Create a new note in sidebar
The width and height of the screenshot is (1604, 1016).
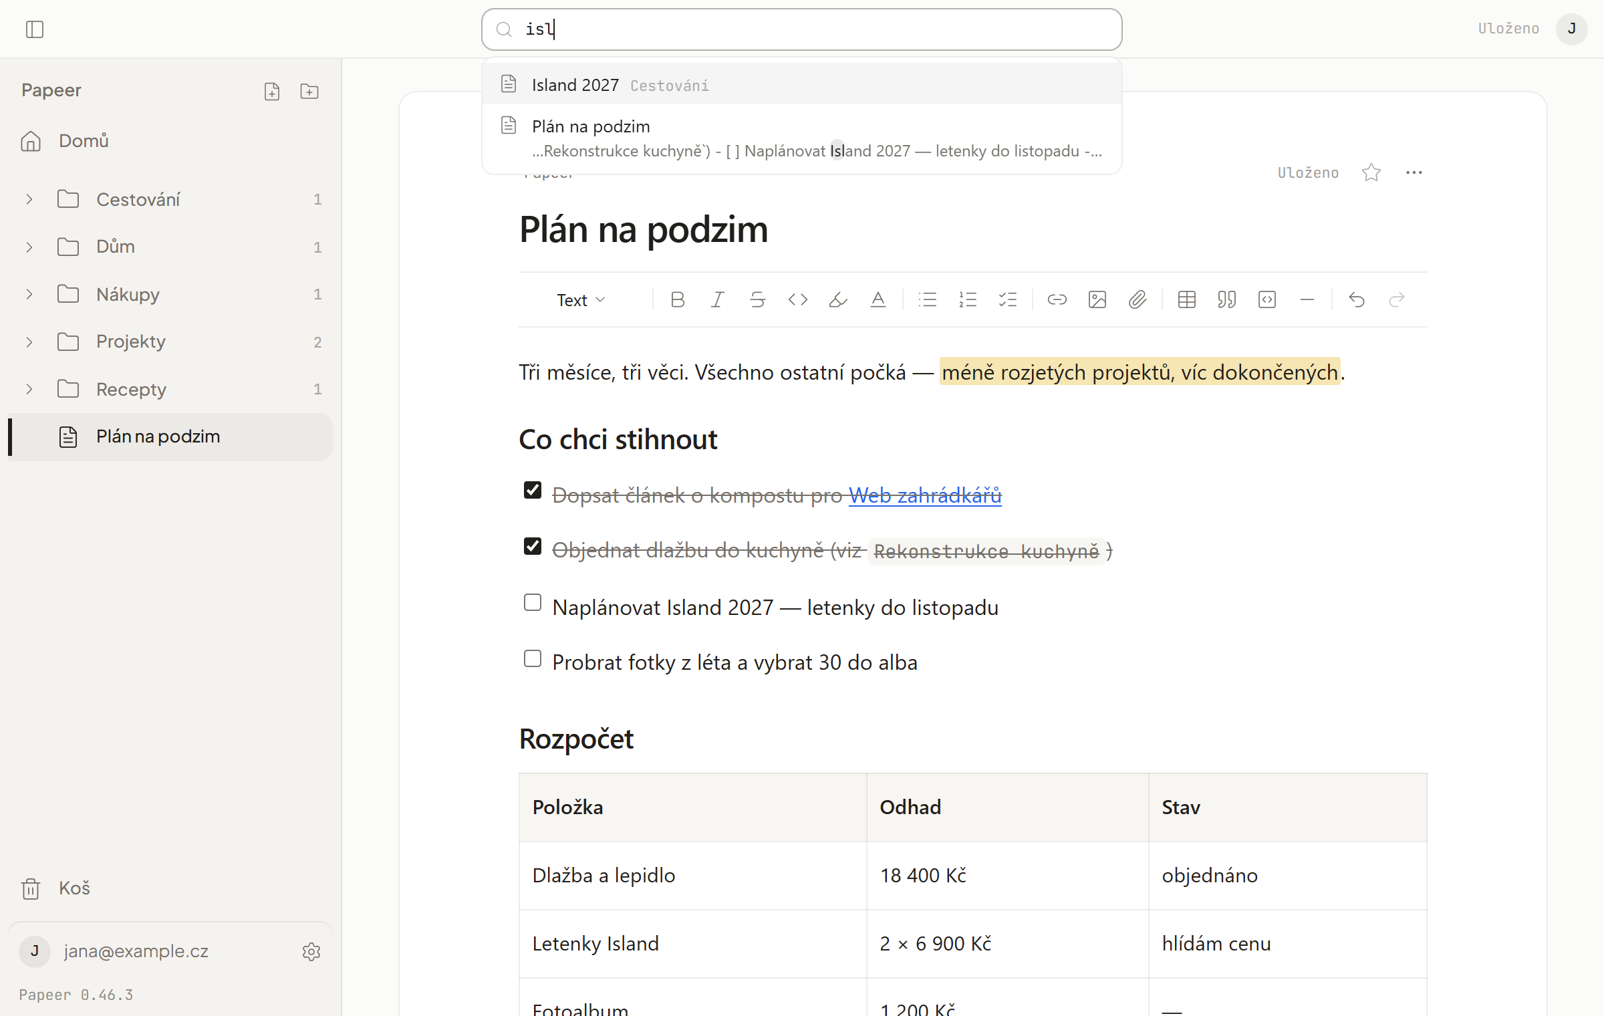[x=272, y=92]
